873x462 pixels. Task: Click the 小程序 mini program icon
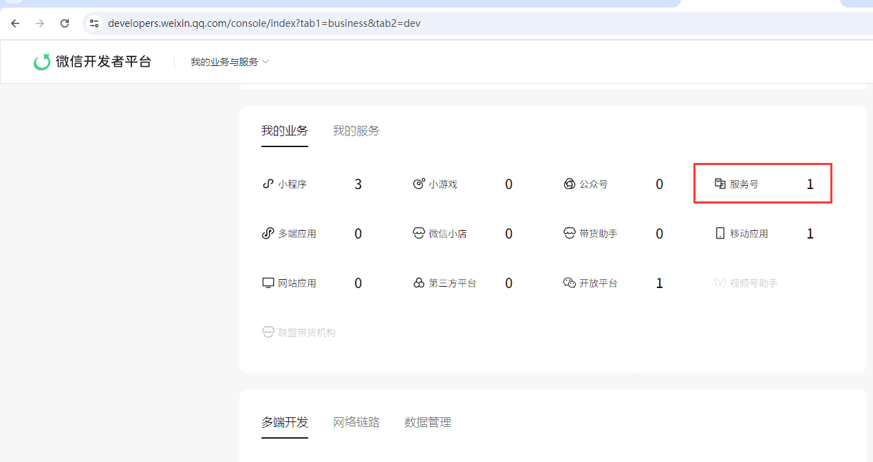[268, 184]
